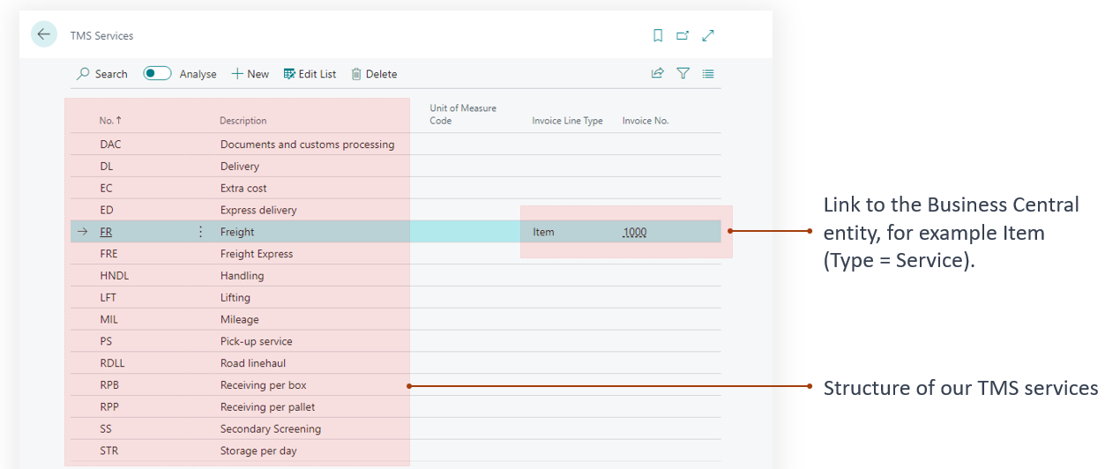Viewport: 1105px width, 469px height.
Task: Click the Invoice Line Type header
Action: [567, 121]
